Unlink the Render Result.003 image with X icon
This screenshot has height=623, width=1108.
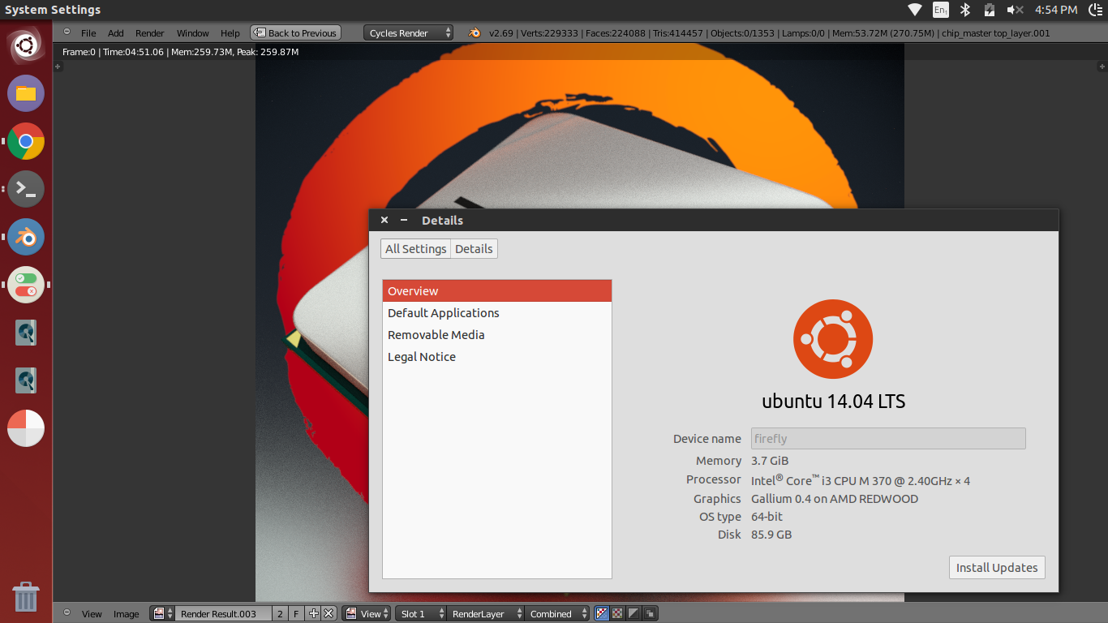(329, 614)
